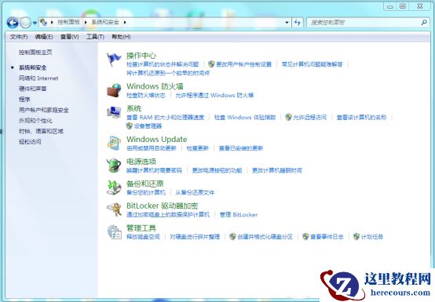Click the shield icon beside 创建并格式化硬盘分区

pyautogui.click(x=232, y=237)
